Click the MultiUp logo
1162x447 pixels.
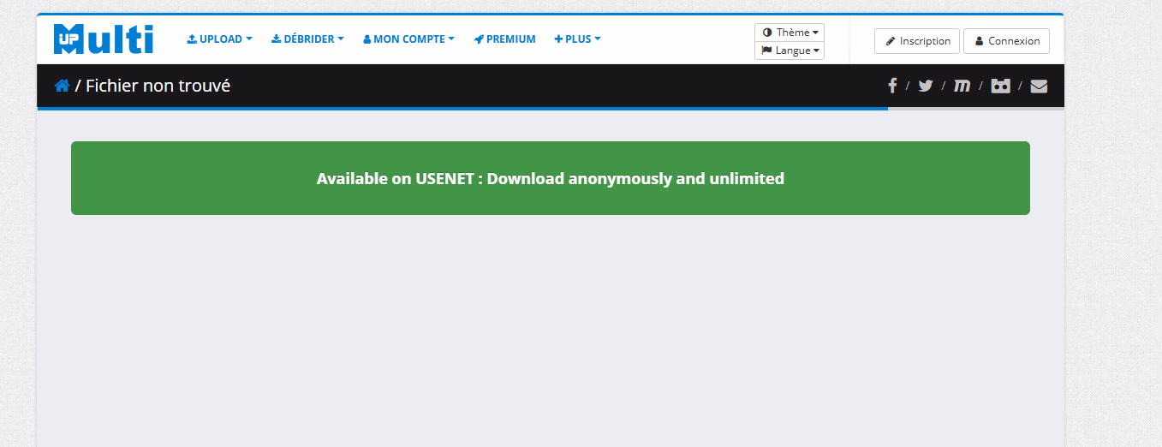pyautogui.click(x=104, y=39)
